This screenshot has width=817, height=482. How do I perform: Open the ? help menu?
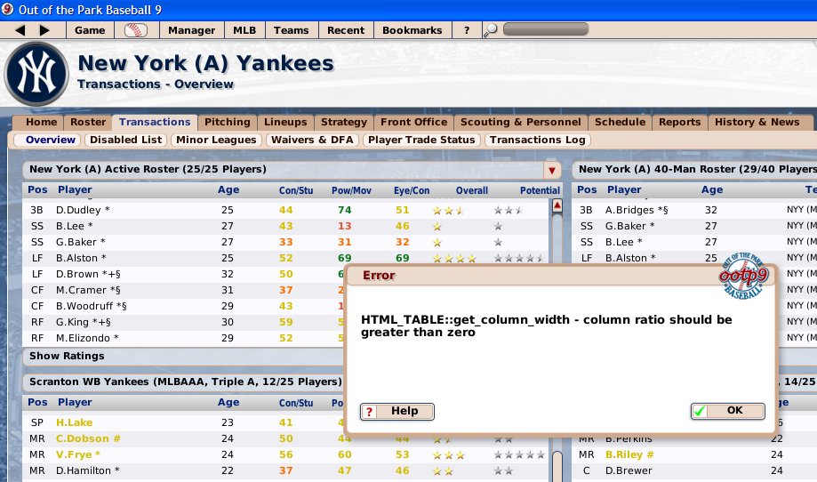tap(467, 30)
